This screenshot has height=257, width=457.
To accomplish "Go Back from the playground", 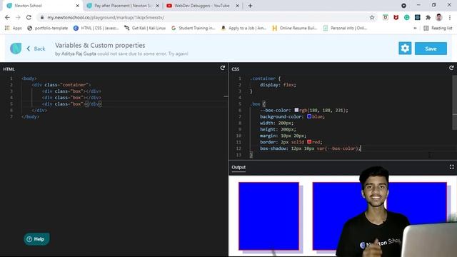I will click(36, 49).
